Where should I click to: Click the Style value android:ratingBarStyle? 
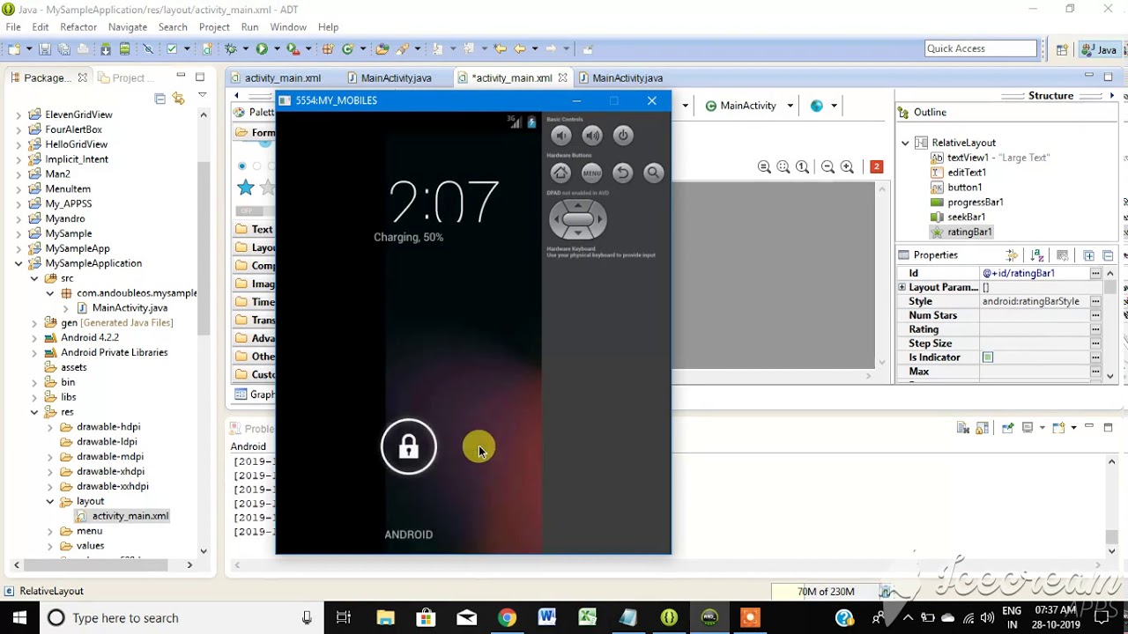[1031, 301]
